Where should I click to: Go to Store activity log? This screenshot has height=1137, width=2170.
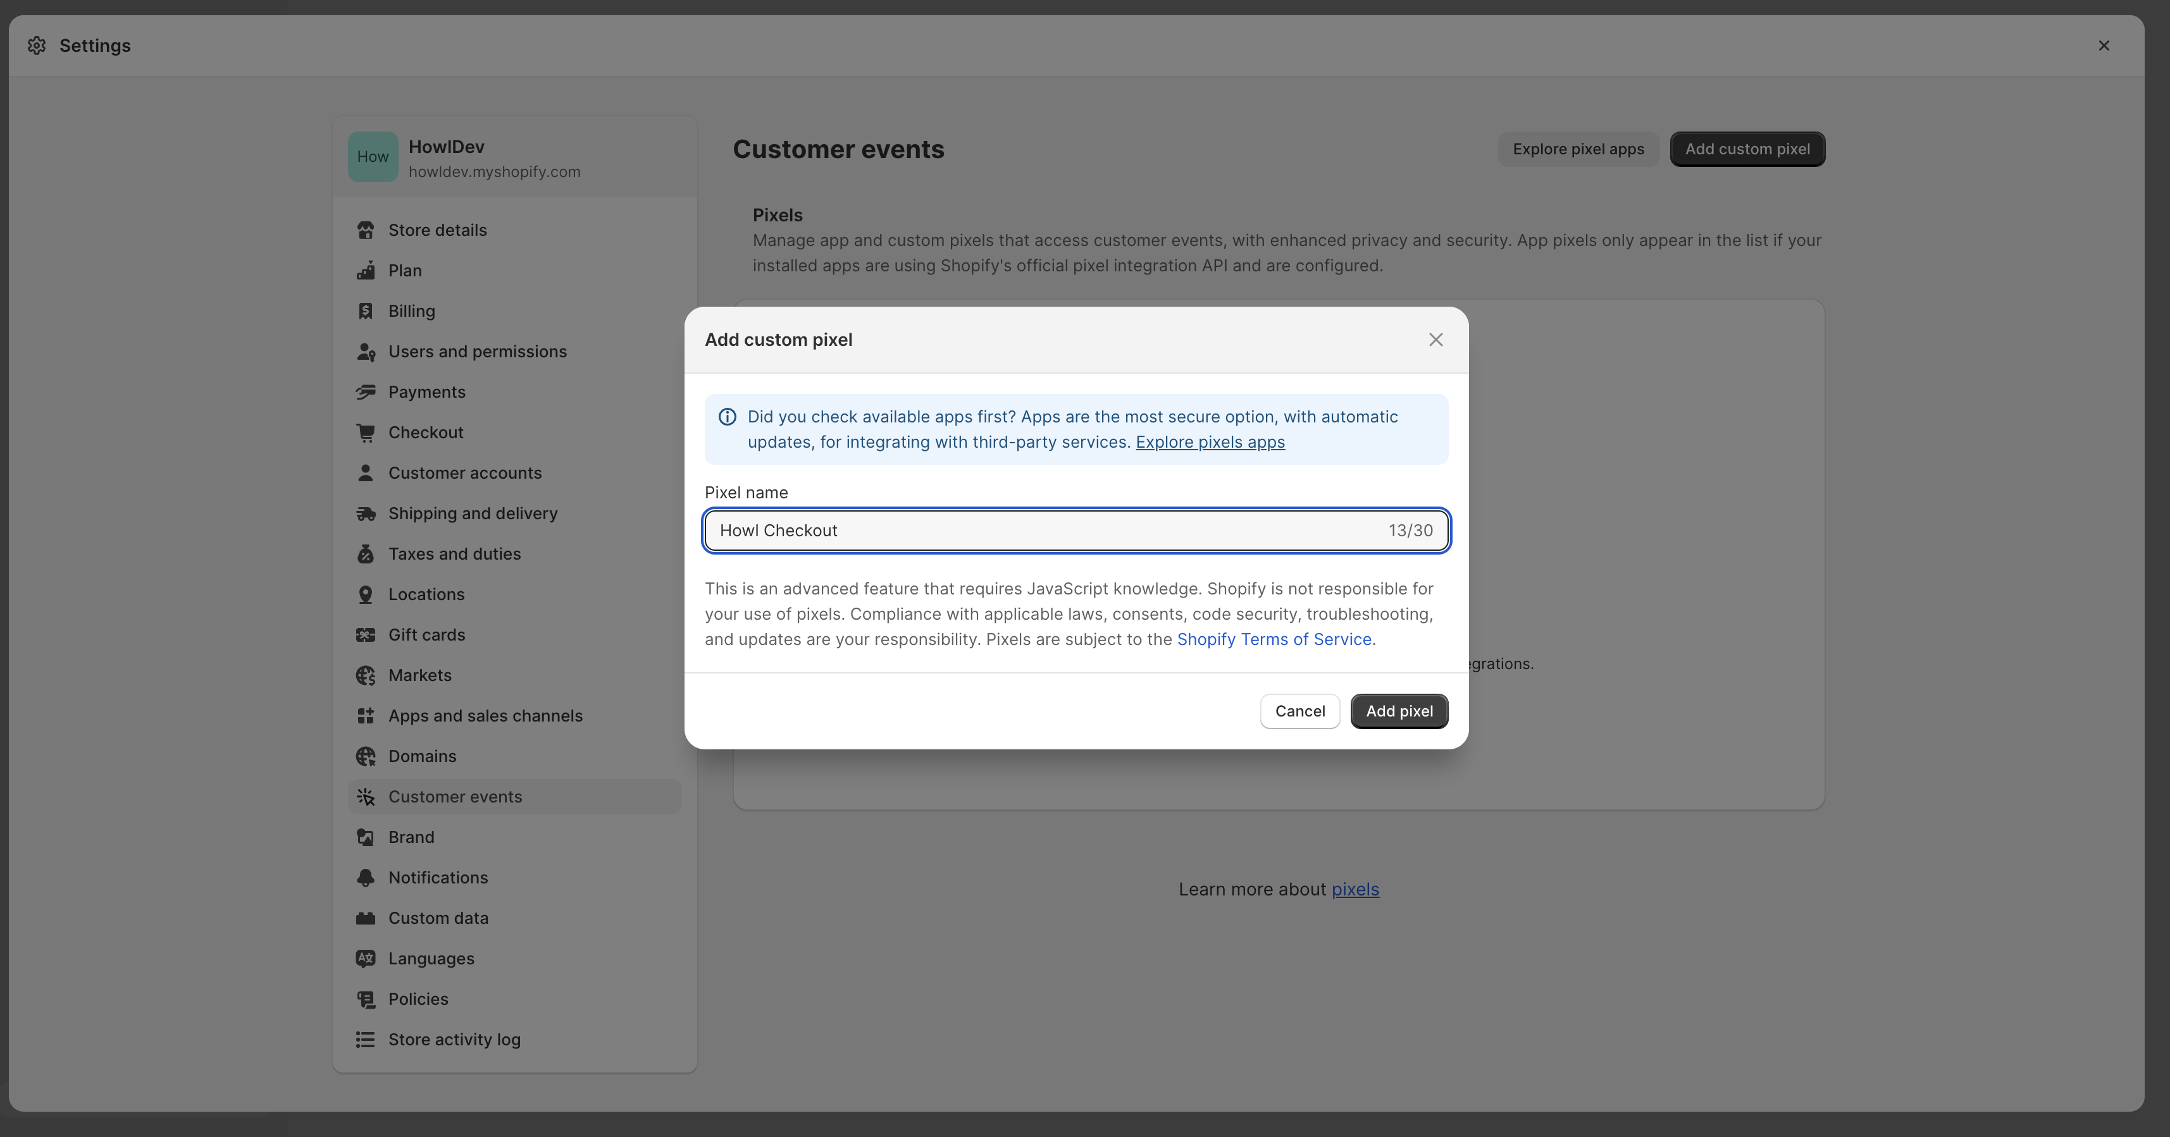point(454,1040)
